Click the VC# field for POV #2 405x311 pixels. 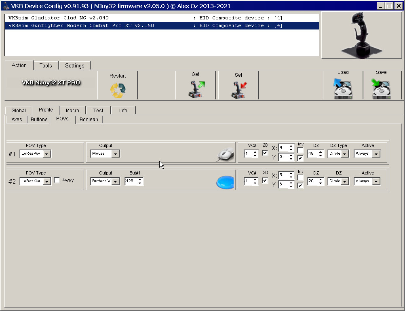pyautogui.click(x=248, y=181)
